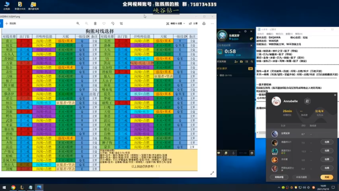Image resolution: width=339 pixels, height=191 pixels.
Task: Blacklist the player rated 6.4
Action: (x=327, y=168)
